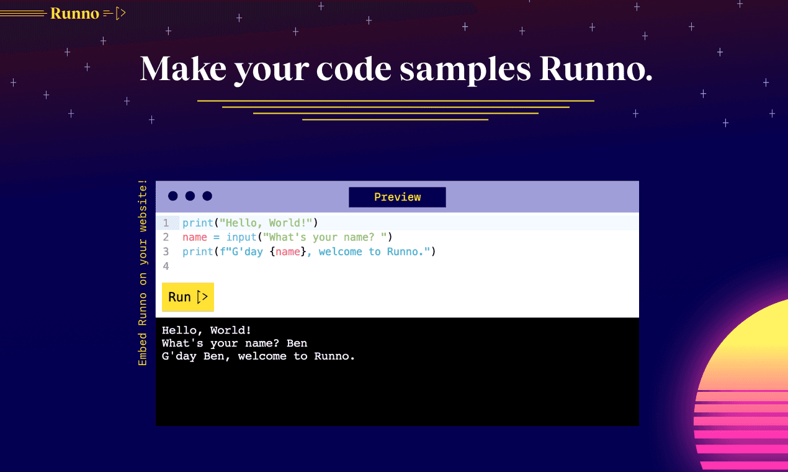Click the play arrow icon beside Runno logo
Screen dimensions: 788x472
click(120, 13)
